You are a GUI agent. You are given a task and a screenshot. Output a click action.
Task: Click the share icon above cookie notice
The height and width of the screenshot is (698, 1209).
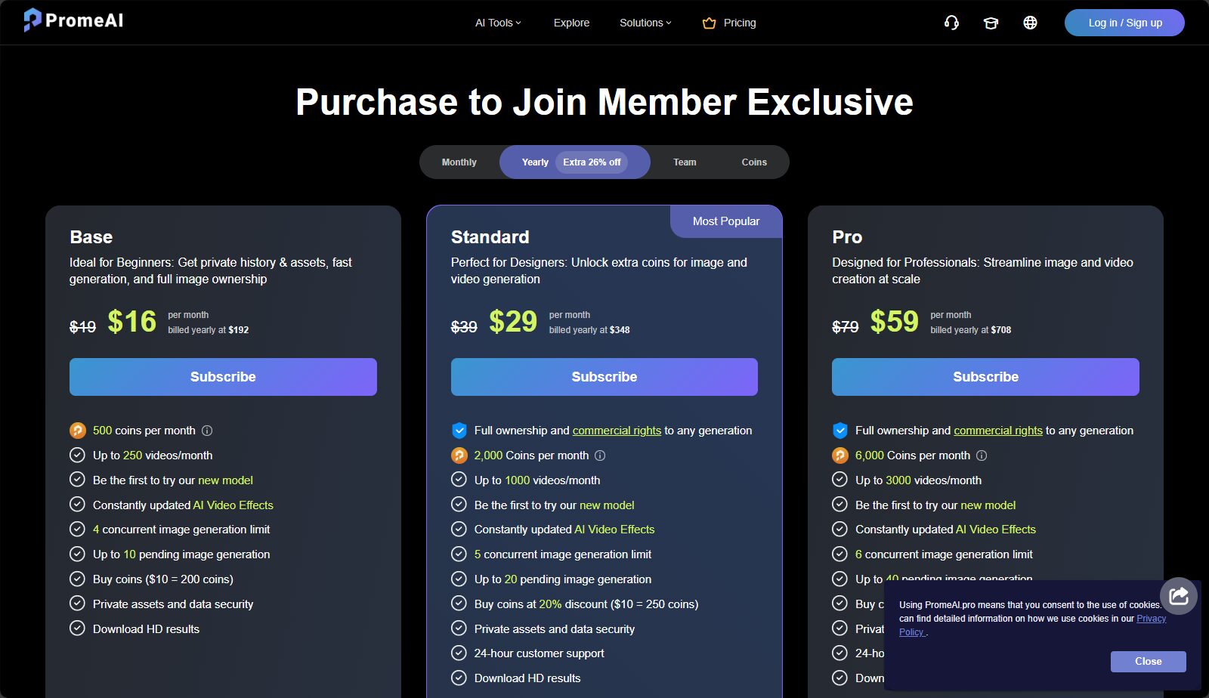point(1179,596)
